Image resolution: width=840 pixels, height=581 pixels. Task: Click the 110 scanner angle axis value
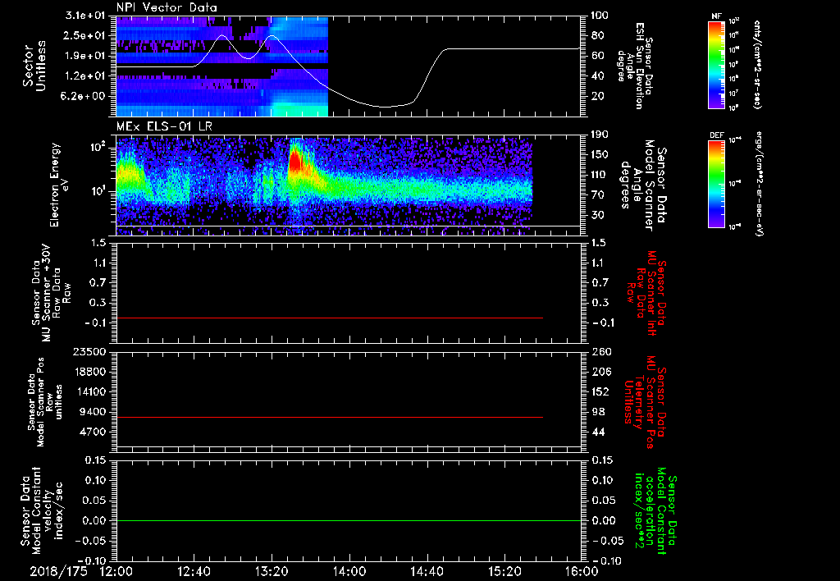pyautogui.click(x=600, y=175)
